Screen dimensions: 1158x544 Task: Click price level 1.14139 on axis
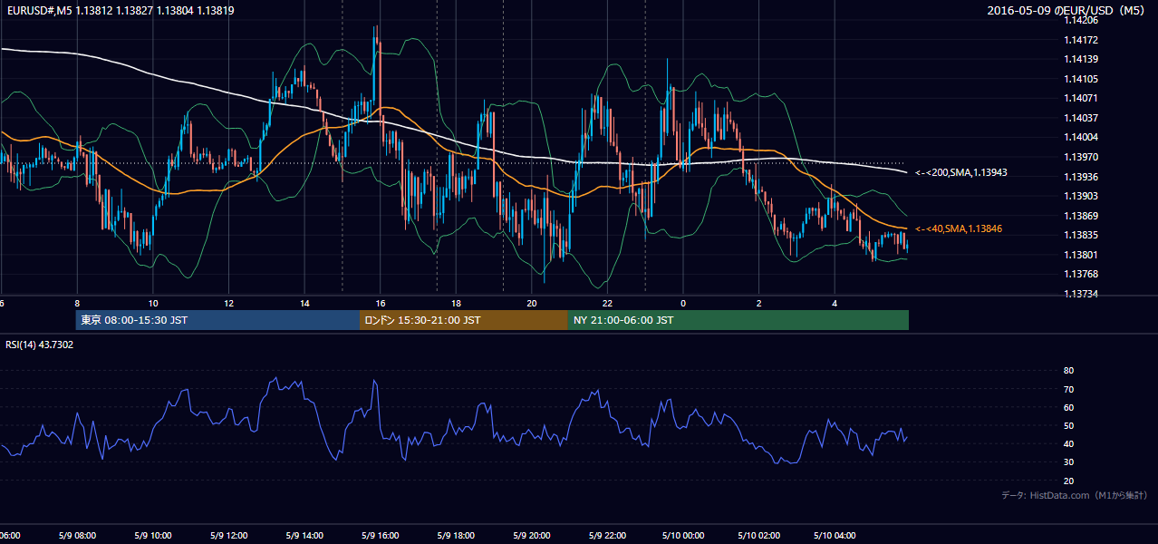pyautogui.click(x=1079, y=59)
